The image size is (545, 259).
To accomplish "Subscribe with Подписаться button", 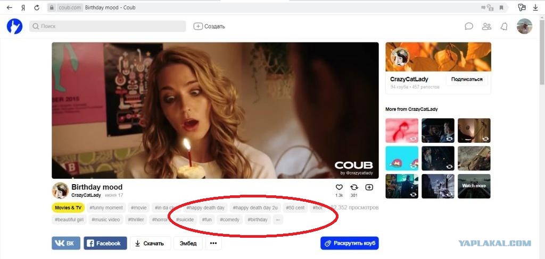I will 467,80.
